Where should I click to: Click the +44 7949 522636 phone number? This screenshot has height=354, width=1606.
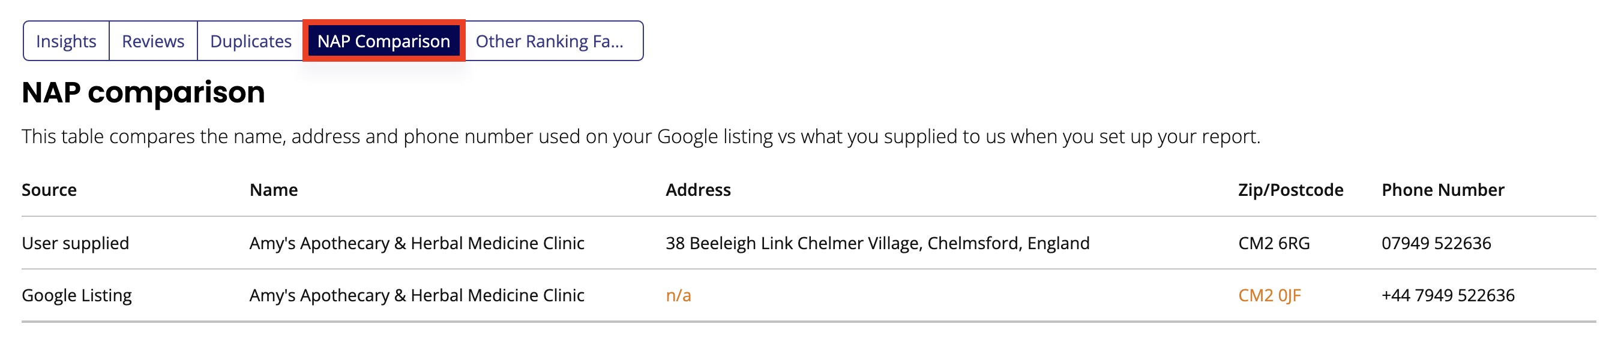(1447, 295)
